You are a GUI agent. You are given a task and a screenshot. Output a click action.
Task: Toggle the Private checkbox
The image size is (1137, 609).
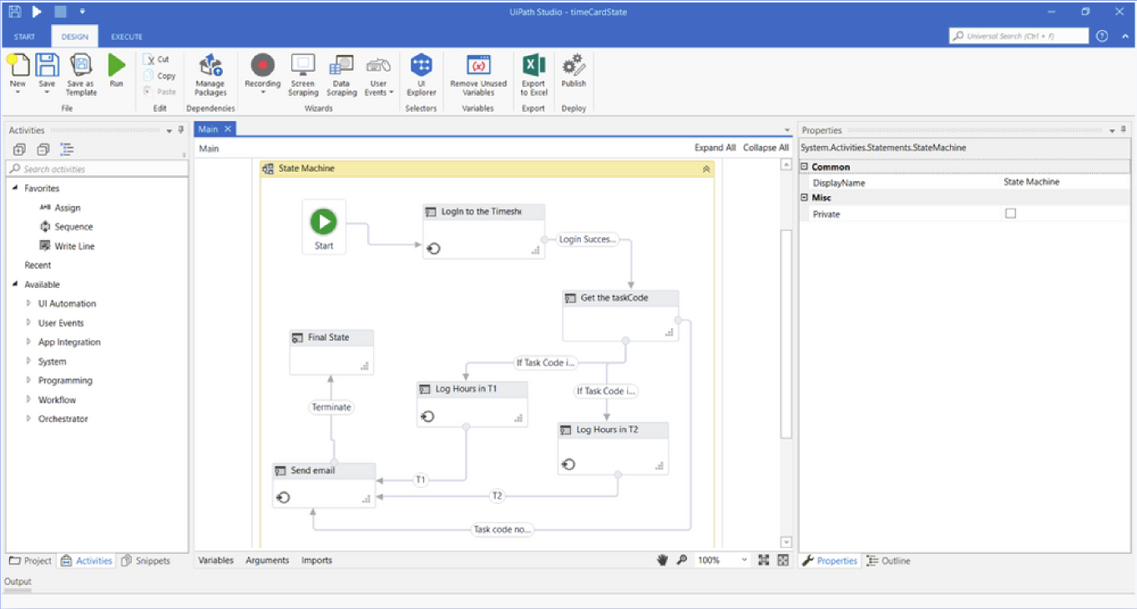1010,214
